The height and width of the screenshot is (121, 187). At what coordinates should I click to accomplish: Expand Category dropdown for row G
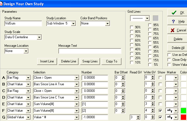click(x=28, y=117)
